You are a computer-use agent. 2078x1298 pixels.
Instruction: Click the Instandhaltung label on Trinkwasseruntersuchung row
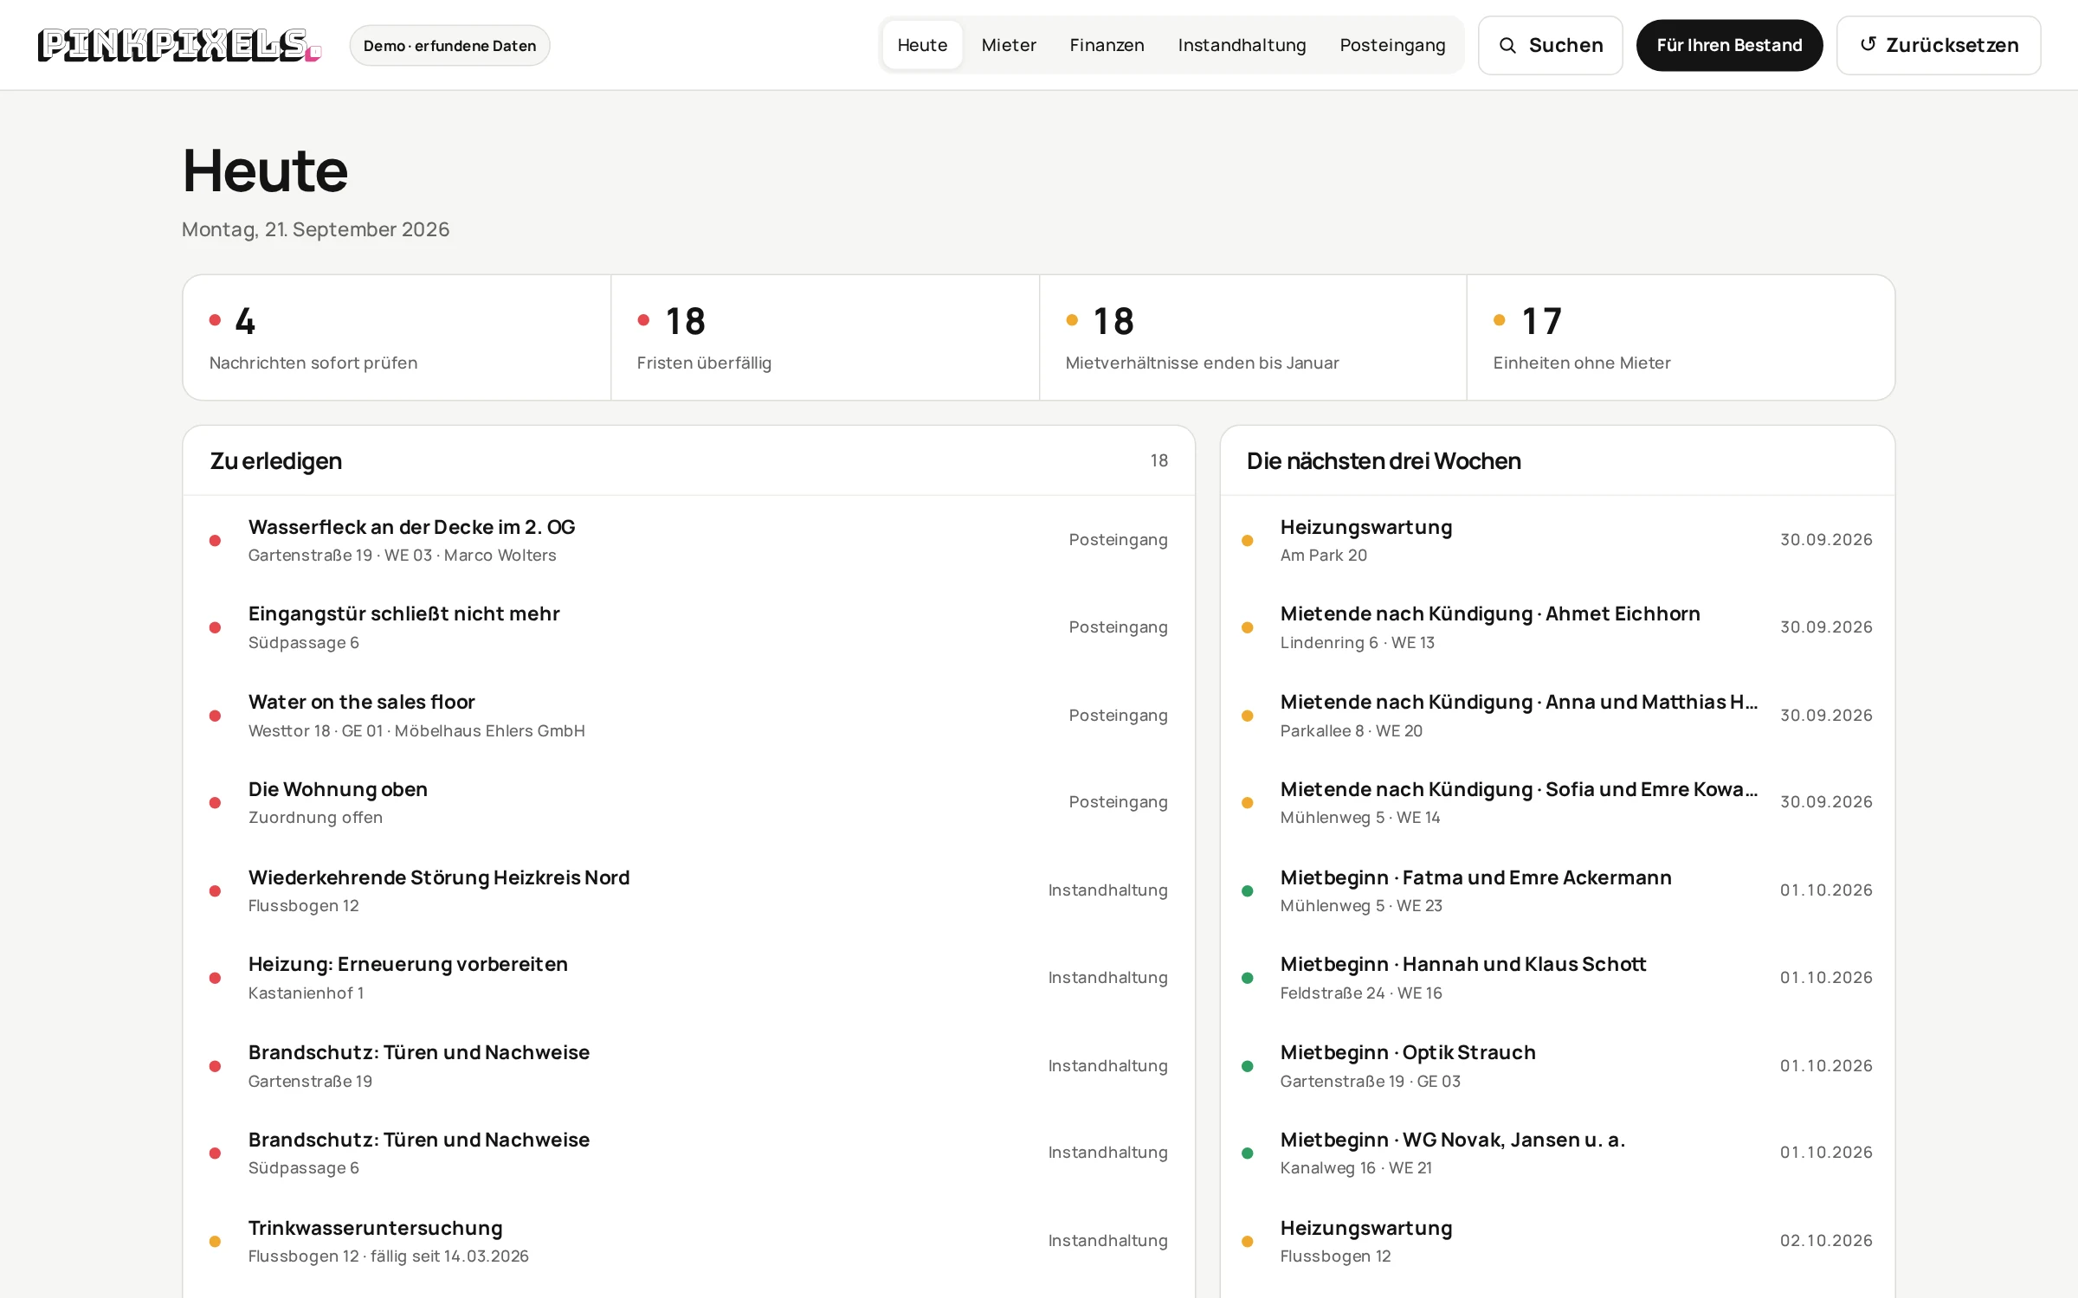pos(1107,1241)
